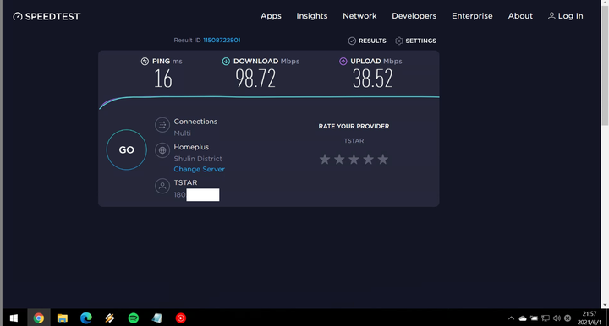Image resolution: width=609 pixels, height=326 pixels.
Task: Click the ping icon
Action: (145, 62)
